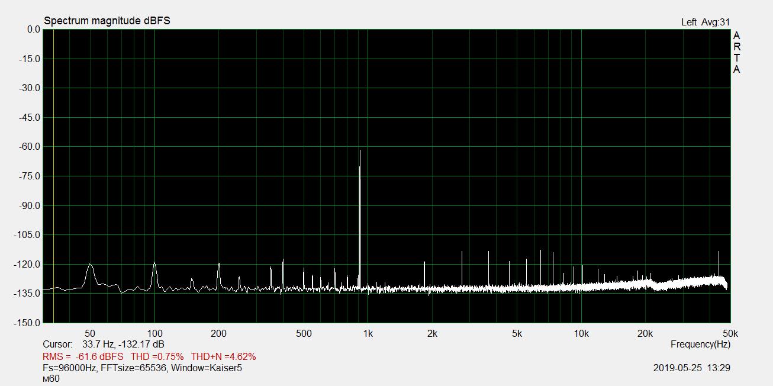
Task: Click the '-90.0' y-axis label
Action: click(x=28, y=206)
